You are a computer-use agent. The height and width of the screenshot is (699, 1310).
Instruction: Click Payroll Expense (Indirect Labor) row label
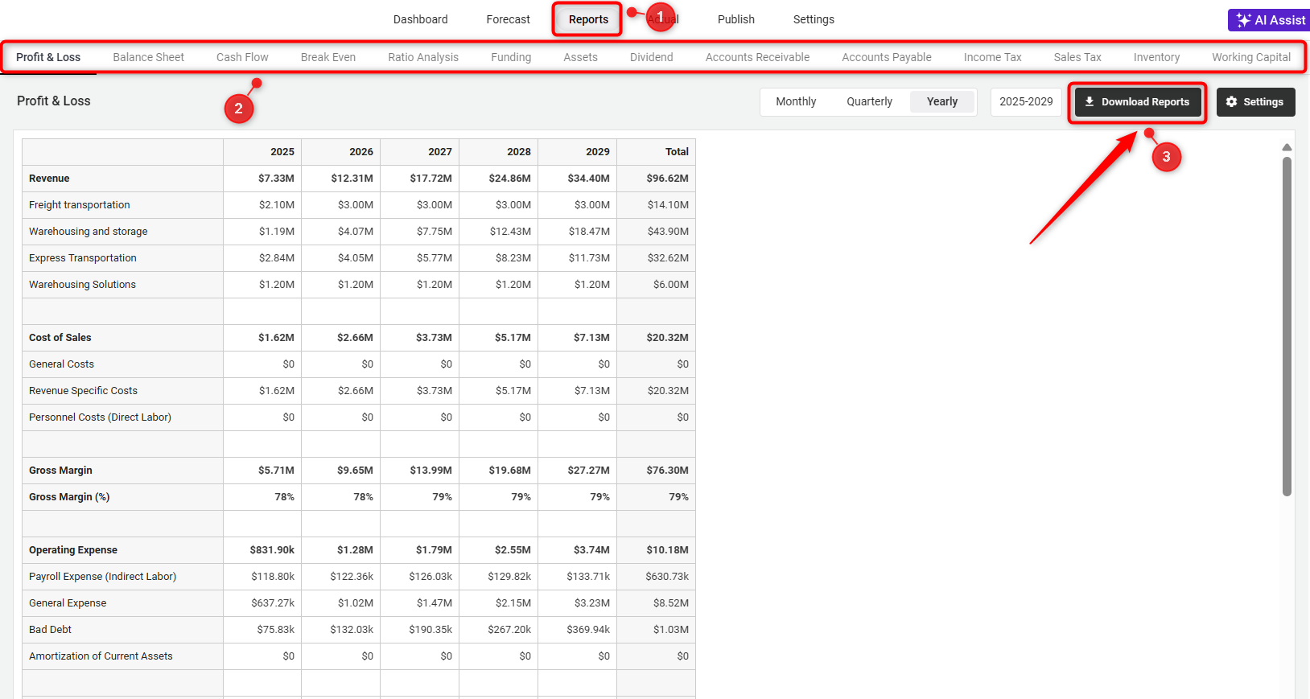click(x=102, y=577)
